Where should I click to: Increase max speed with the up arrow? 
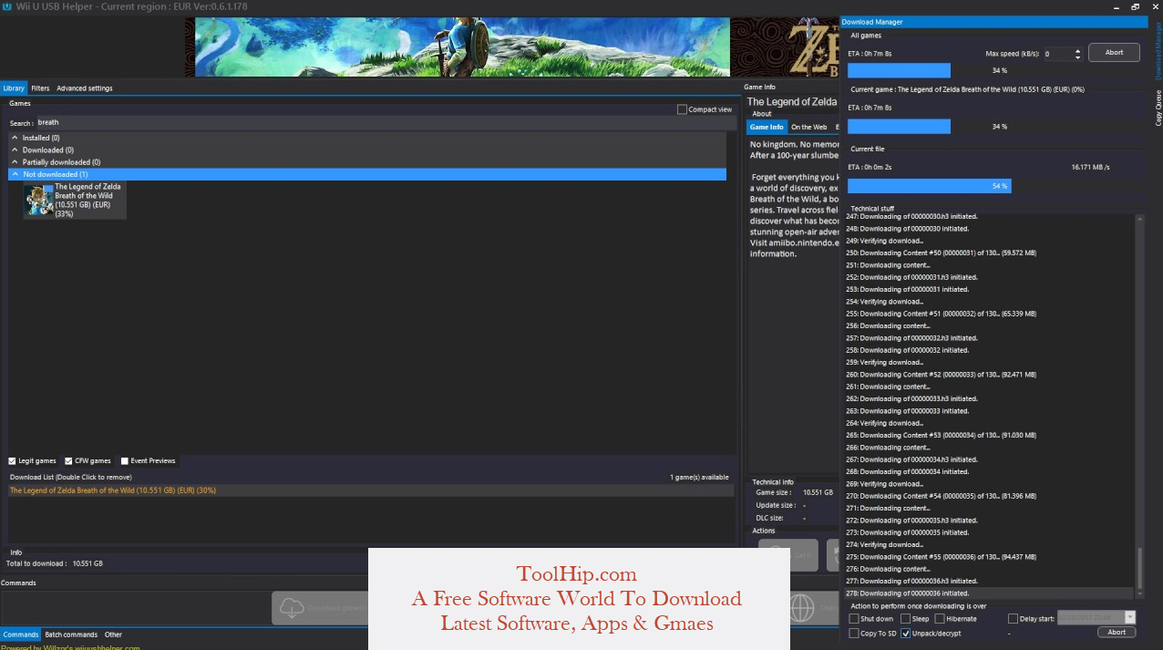1078,50
